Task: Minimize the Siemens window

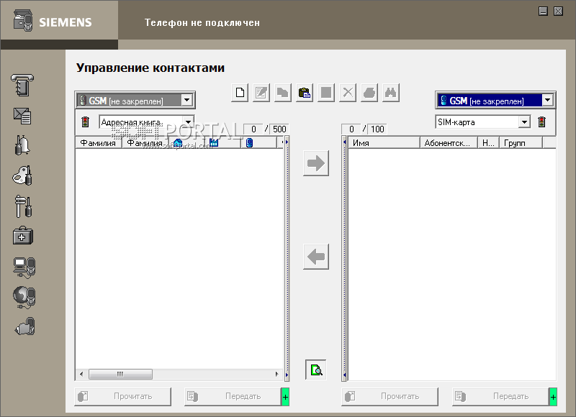Action: pyautogui.click(x=544, y=12)
